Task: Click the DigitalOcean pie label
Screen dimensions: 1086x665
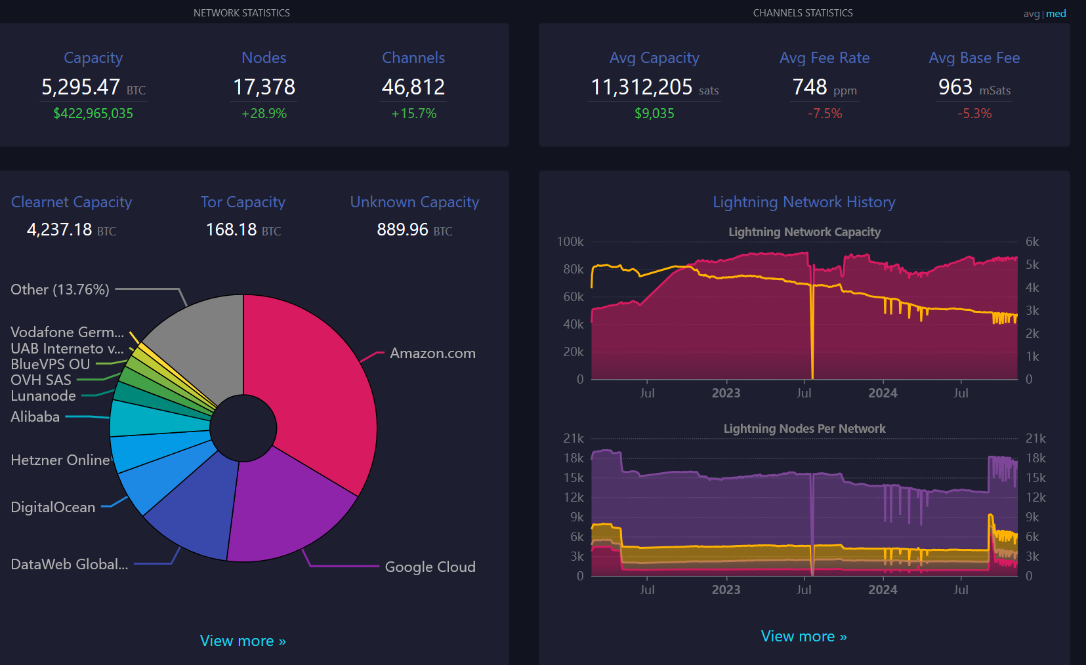Action: point(53,507)
